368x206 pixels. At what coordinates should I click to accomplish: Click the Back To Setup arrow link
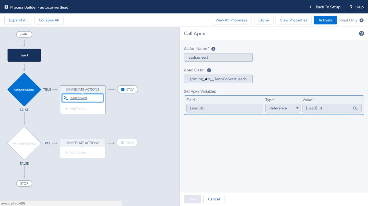pyautogui.click(x=325, y=7)
